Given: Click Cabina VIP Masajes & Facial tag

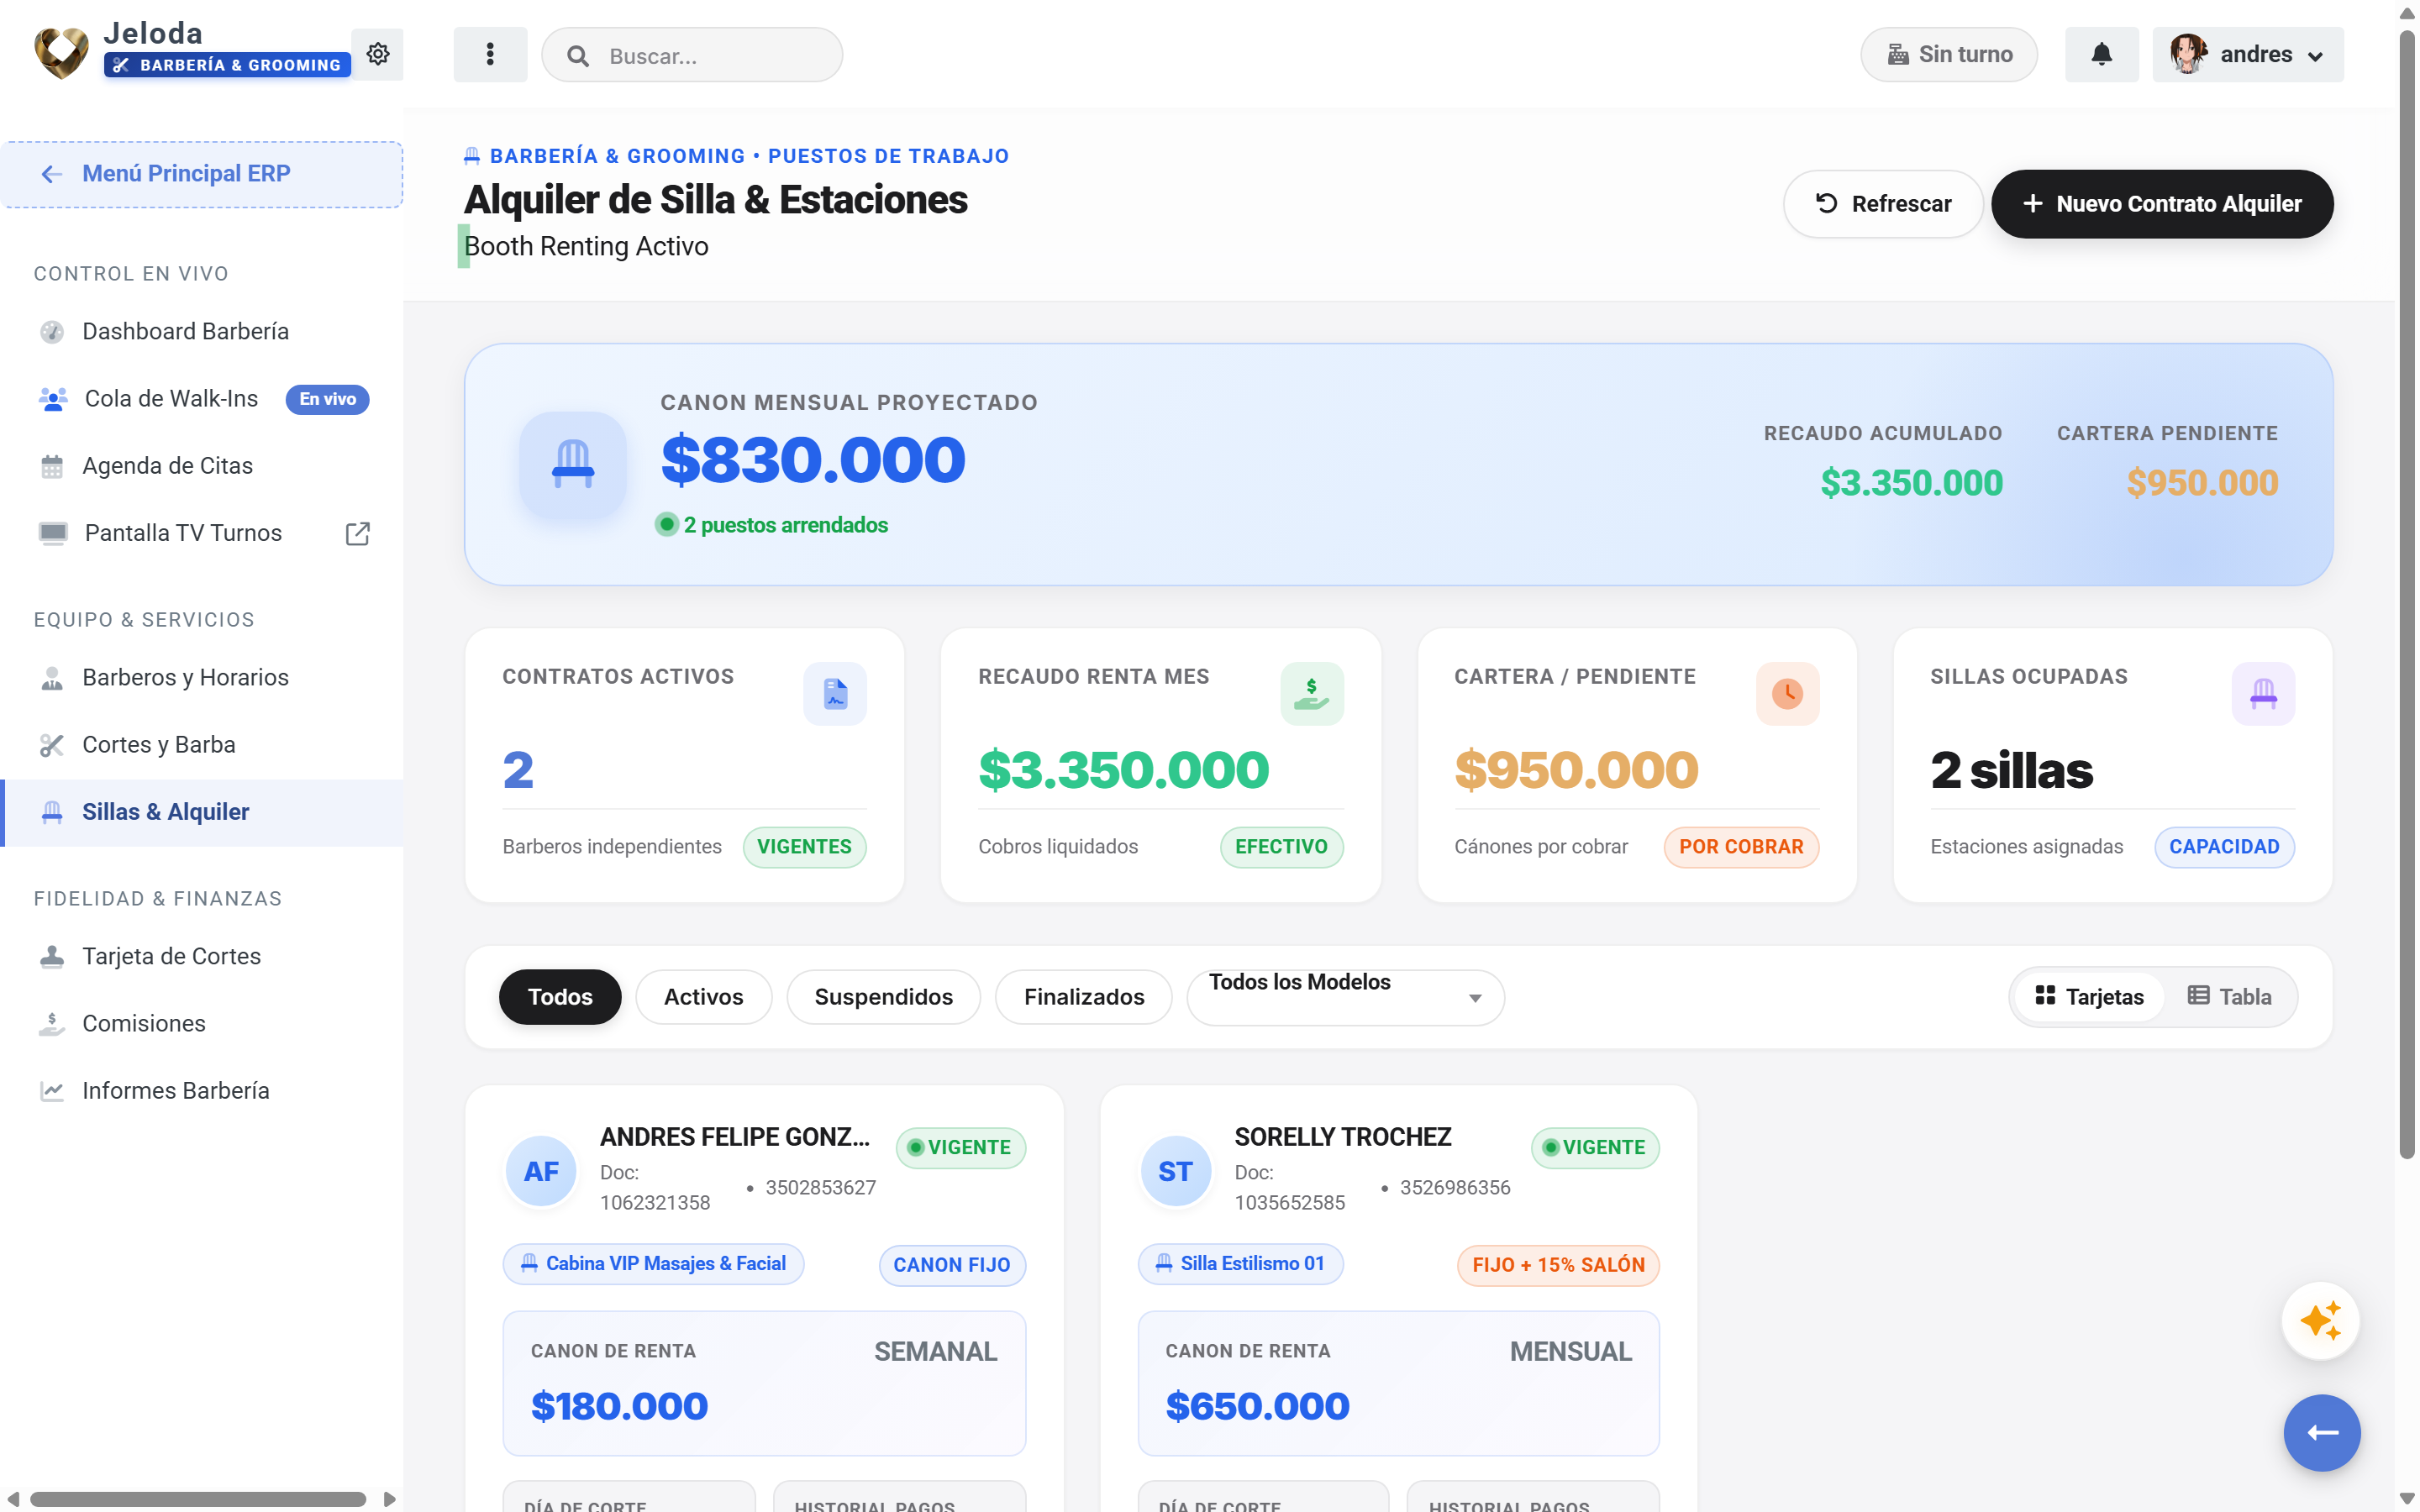Looking at the screenshot, I should (653, 1264).
